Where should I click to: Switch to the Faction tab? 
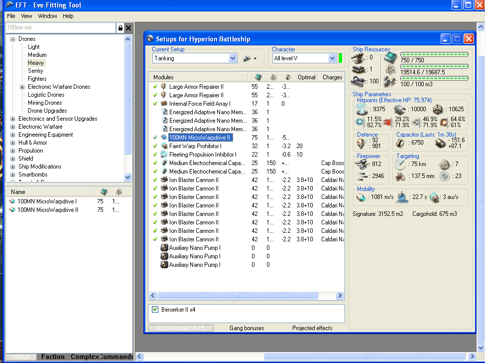pyautogui.click(x=53, y=357)
